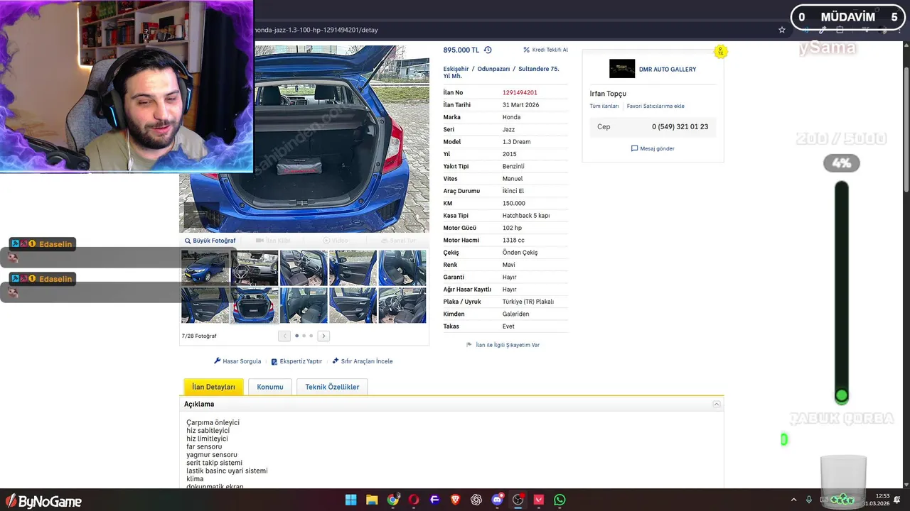This screenshot has height=511, width=910.
Task: Go to previous photo thumbnail page
Action: pos(284,336)
